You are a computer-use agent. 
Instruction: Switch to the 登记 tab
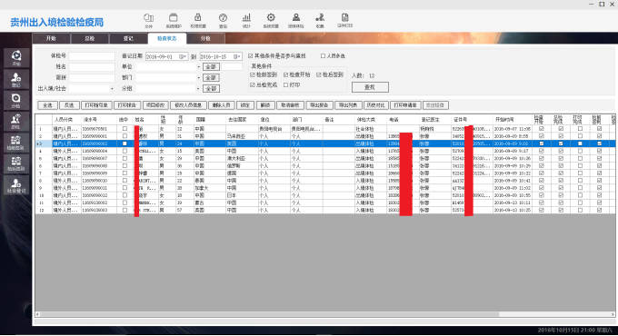[x=128, y=39]
